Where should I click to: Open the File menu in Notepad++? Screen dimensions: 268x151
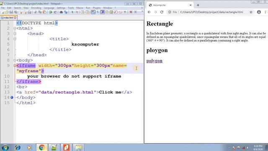3,8
